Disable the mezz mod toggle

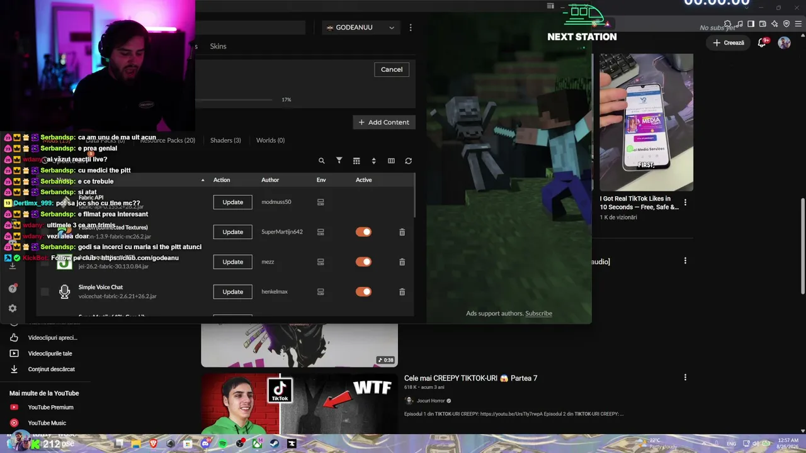point(363,262)
